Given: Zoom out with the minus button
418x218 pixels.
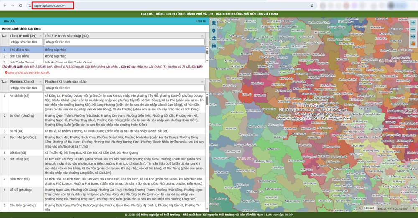Looking at the screenshot, I should (413, 30).
